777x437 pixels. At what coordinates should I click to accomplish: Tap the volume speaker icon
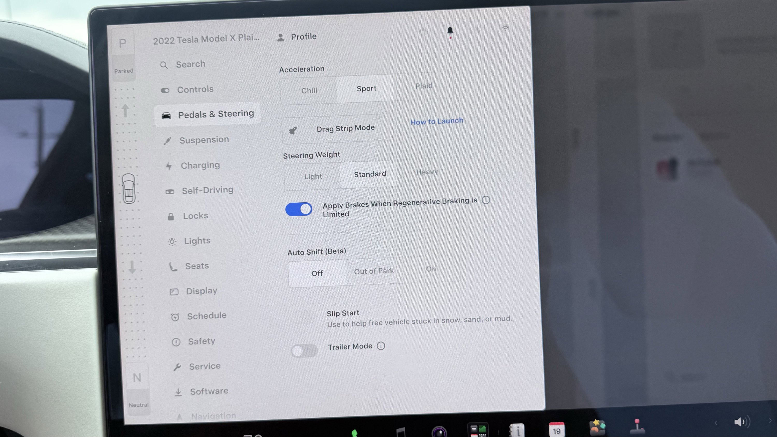(x=742, y=422)
